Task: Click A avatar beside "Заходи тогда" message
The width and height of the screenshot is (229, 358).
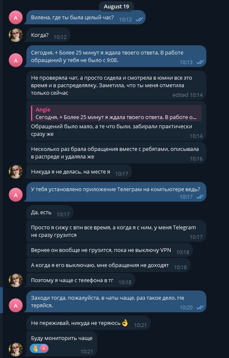Action: [15, 305]
